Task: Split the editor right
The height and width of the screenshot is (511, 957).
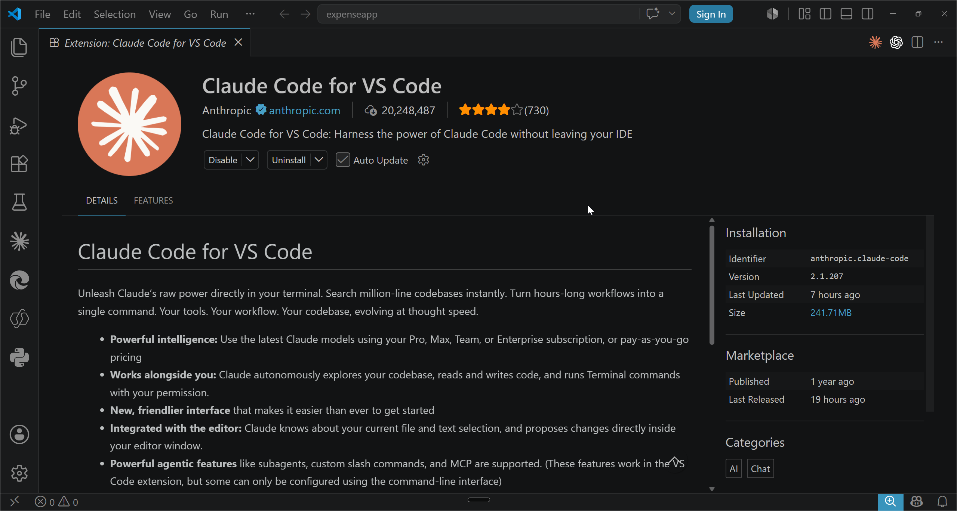Action: point(917,42)
